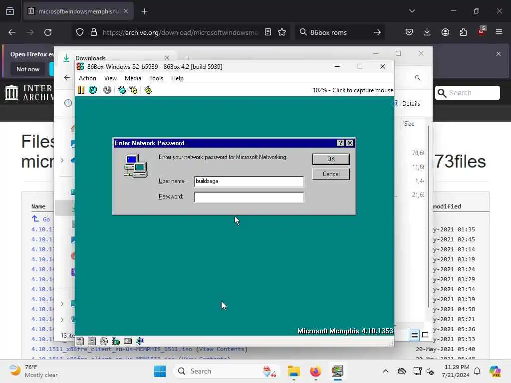511x383 pixels.
Task: Switch explorer to large thumbnails view toggle
Action: 425,335
